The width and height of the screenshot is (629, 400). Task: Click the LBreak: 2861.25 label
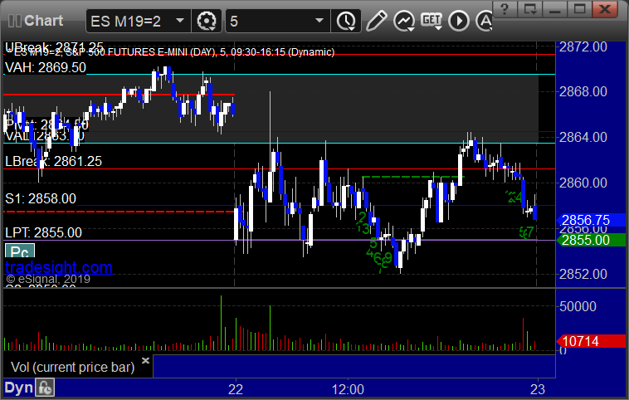54,161
